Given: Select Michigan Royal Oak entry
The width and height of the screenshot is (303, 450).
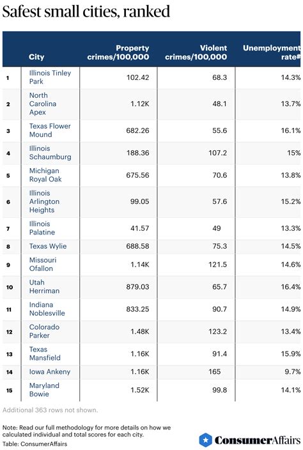Looking at the screenshot, I should [x=45, y=175].
